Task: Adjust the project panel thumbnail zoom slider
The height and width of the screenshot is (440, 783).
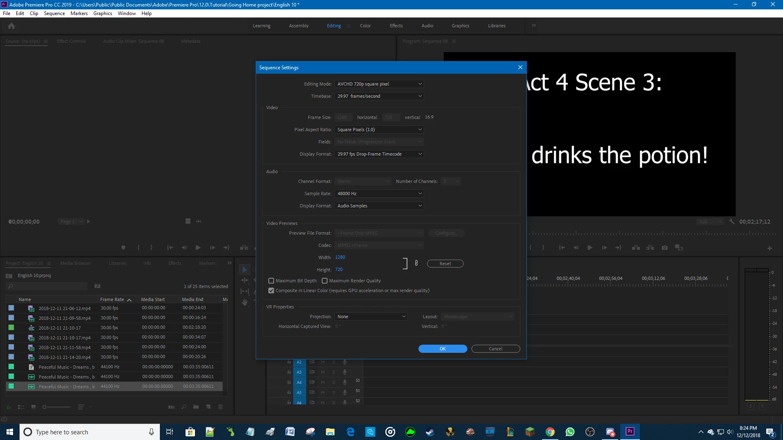Action: pyautogui.click(x=45, y=407)
